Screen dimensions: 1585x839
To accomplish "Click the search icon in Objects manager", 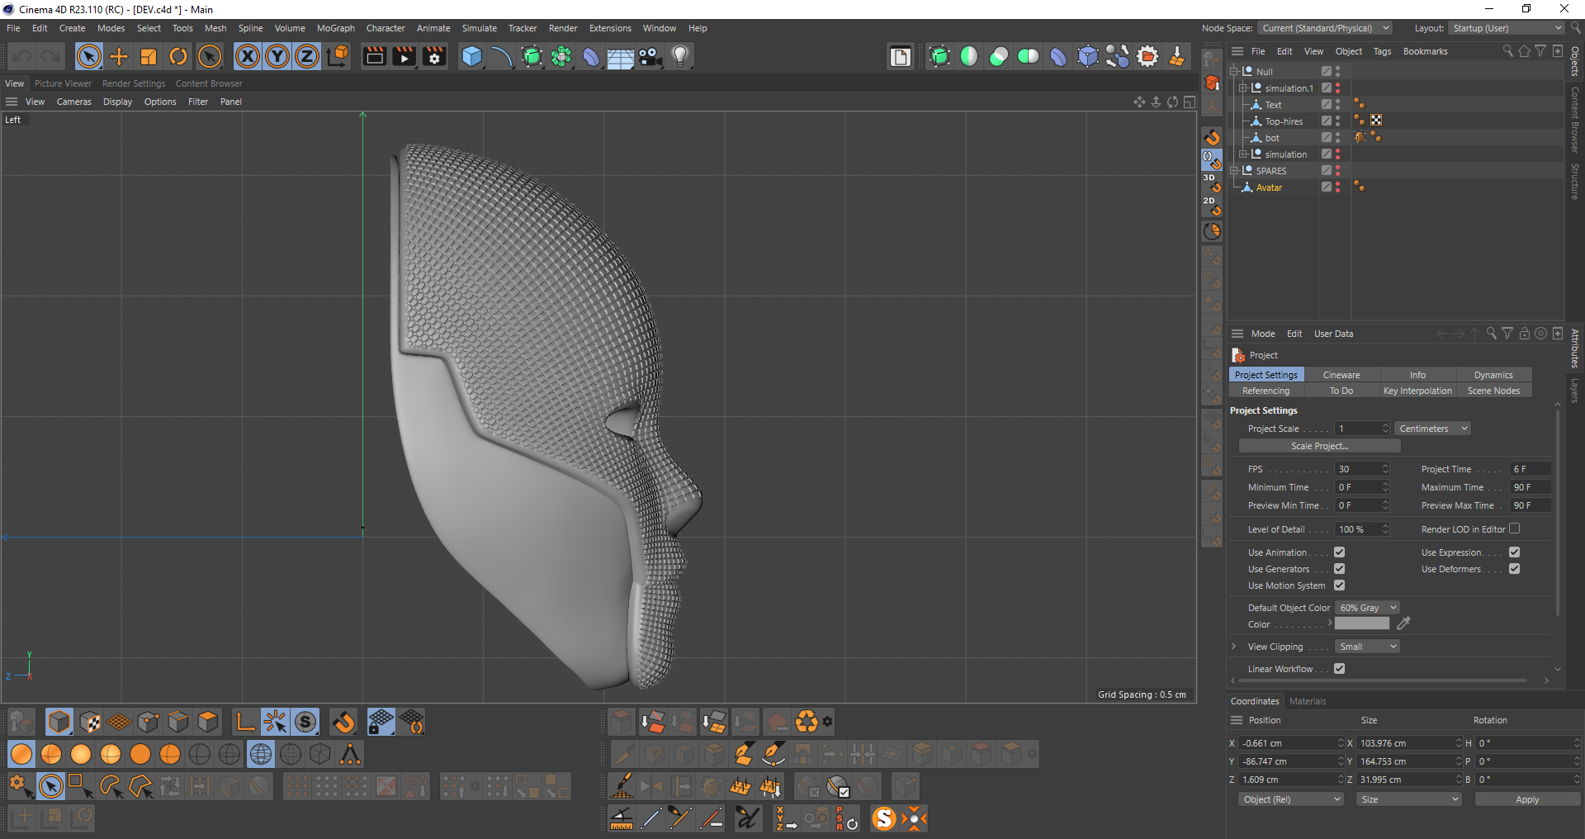I will pyautogui.click(x=1507, y=51).
